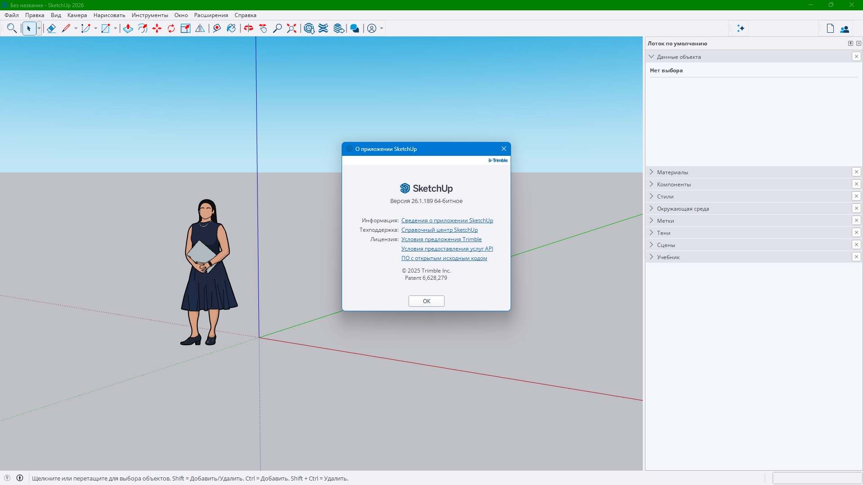Screen dimensions: 863x485
Task: Click OK in the About dialog
Action: click(x=426, y=301)
